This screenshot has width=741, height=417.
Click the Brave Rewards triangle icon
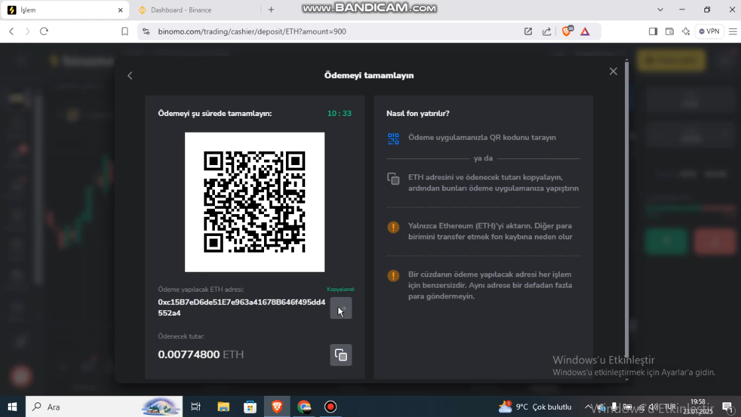585,31
